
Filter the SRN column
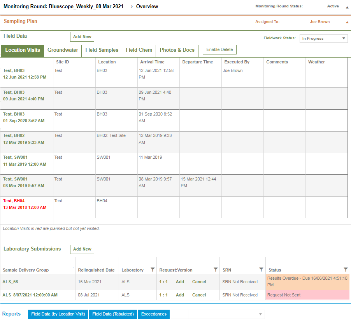pos(261,270)
